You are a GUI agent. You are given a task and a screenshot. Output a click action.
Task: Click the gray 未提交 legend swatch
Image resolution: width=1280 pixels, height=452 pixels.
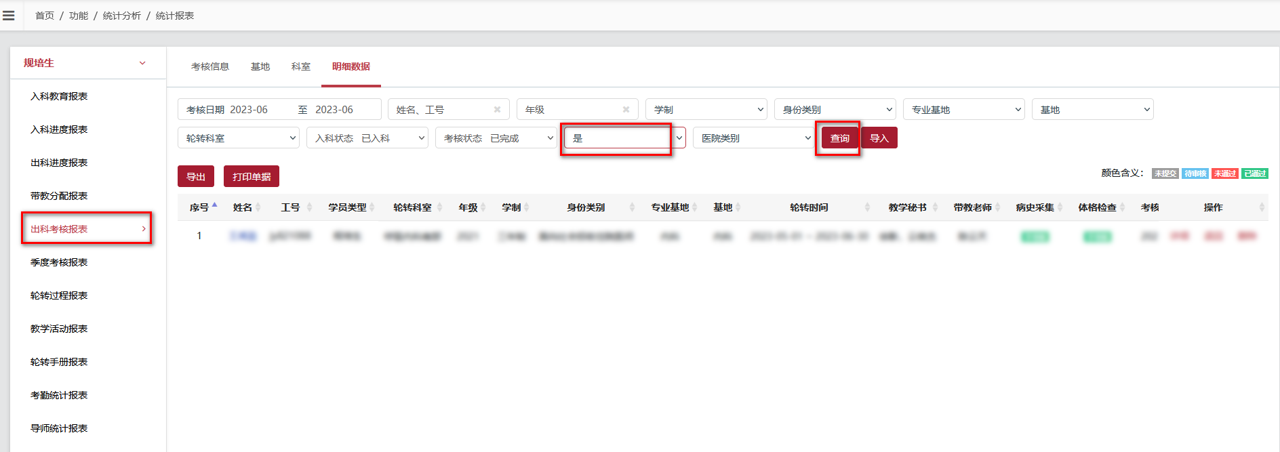pyautogui.click(x=1165, y=173)
